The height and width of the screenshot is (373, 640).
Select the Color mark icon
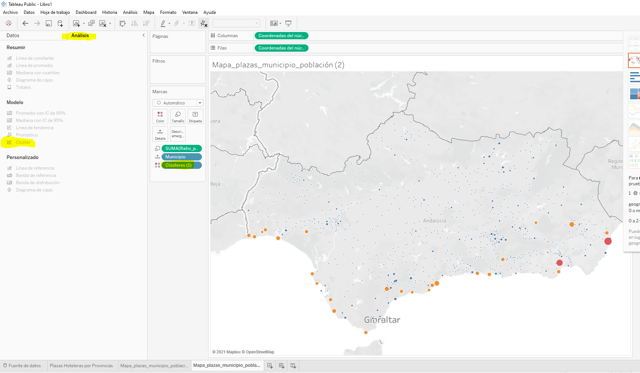(160, 116)
